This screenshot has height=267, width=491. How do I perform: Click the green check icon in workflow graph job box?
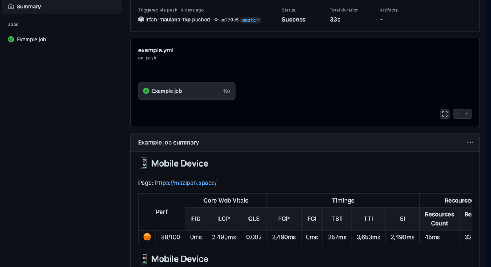click(146, 91)
